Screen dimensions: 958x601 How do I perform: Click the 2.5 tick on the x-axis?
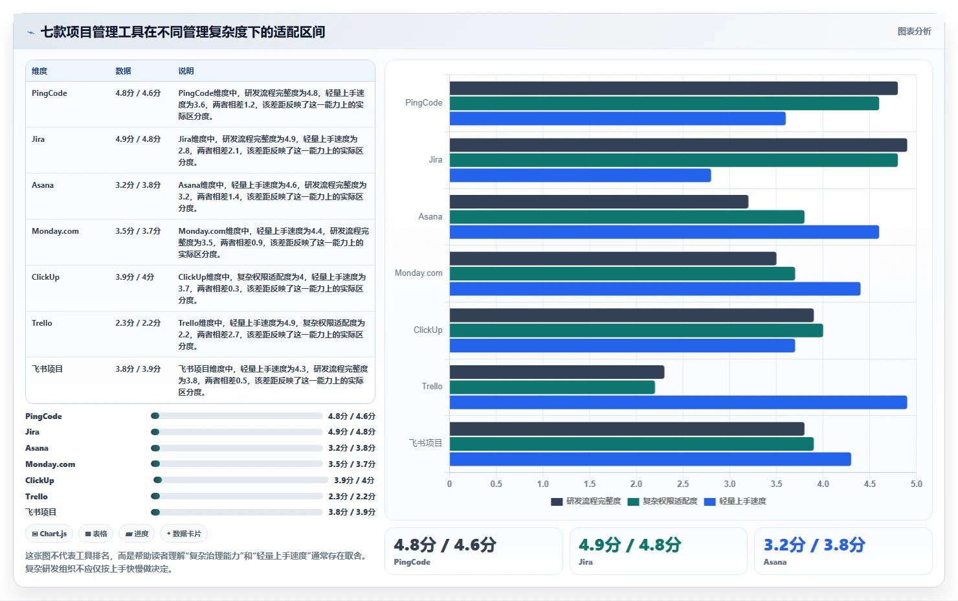point(683,484)
